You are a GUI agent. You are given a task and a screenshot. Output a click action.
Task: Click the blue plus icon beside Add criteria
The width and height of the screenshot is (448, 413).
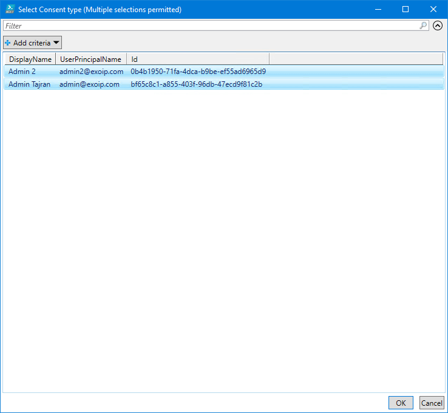(8, 43)
